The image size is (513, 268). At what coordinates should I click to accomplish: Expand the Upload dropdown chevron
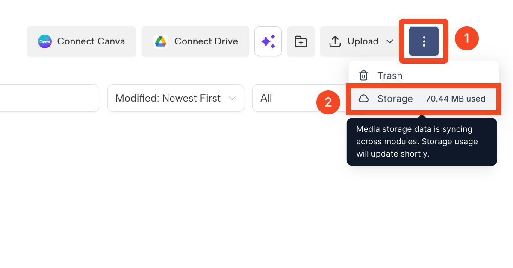pyautogui.click(x=389, y=41)
